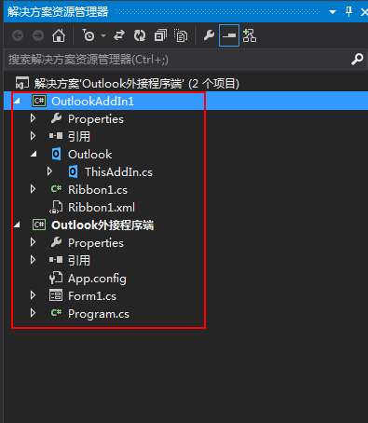Click the Forward navigation arrow icon

[38, 35]
